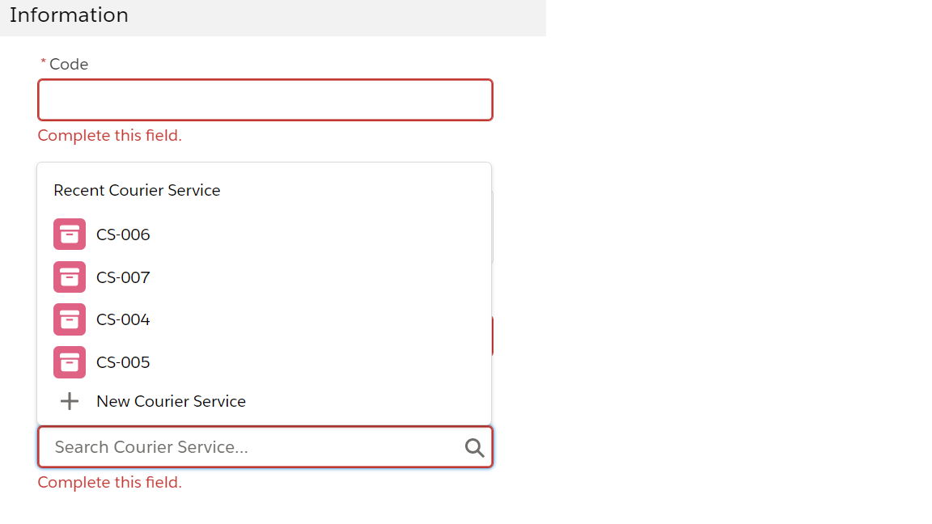
Task: Pick CS-004 label from recent courier services
Action: click(x=123, y=319)
